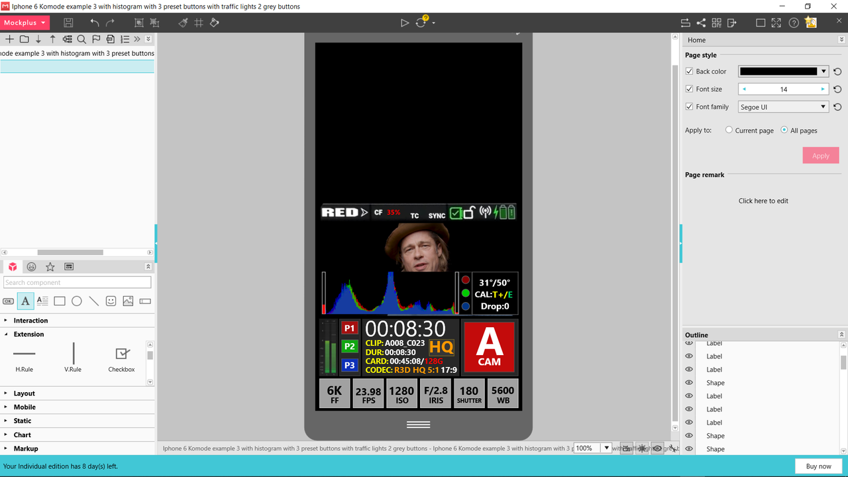Click the flag icon in pages toolbar

(x=96, y=39)
